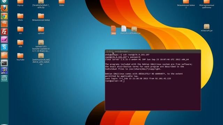Select the craftbukkit.jar file
This screenshot has height=125, width=223.
click(134, 30)
